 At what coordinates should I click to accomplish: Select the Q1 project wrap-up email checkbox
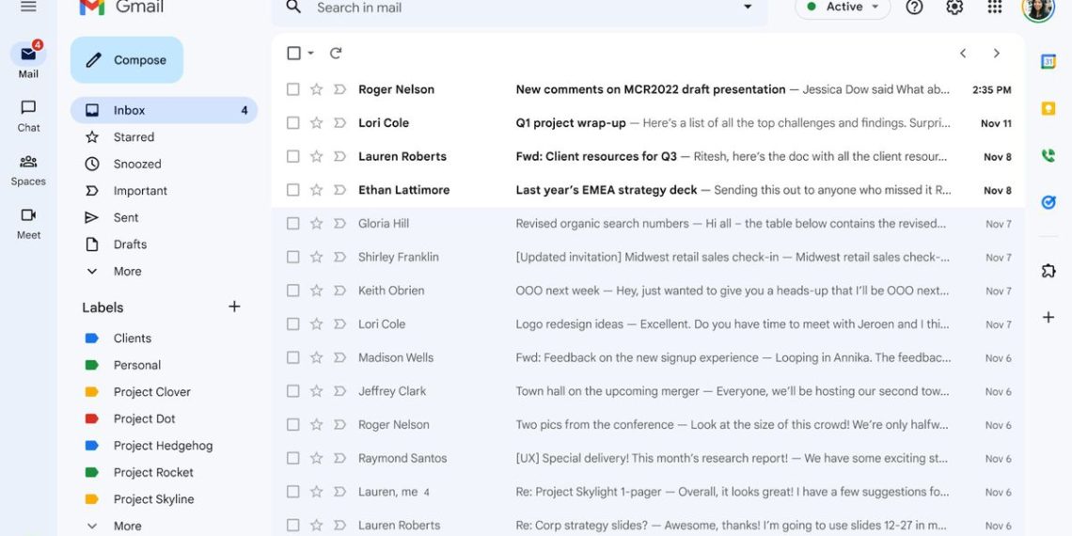[292, 122]
